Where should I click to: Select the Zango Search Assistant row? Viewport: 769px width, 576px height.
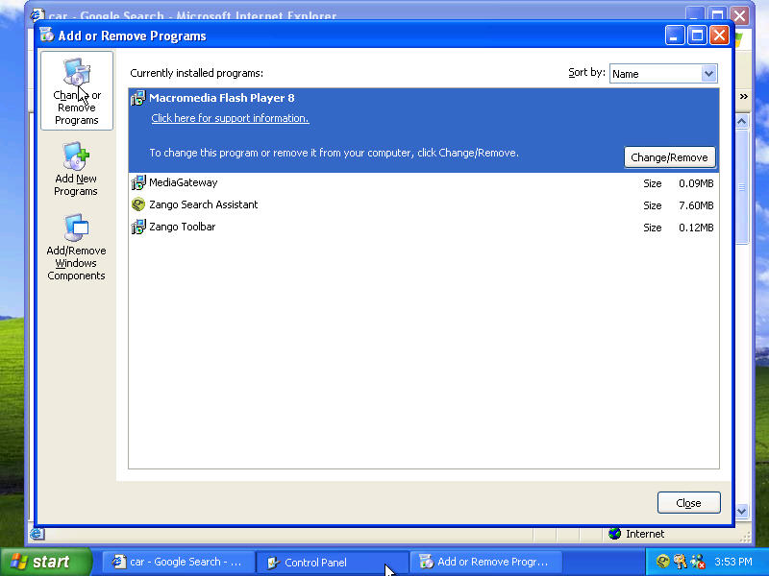424,204
